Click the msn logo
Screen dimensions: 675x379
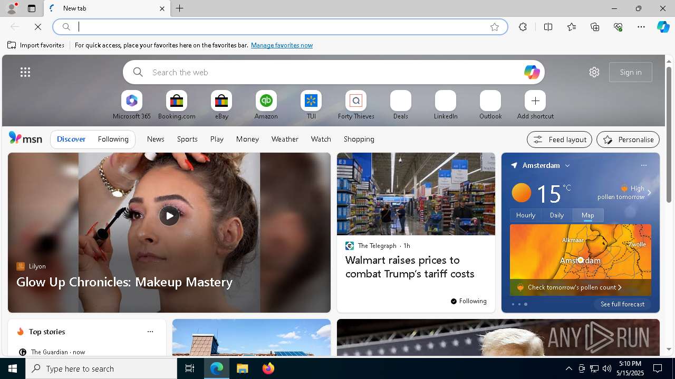[25, 138]
